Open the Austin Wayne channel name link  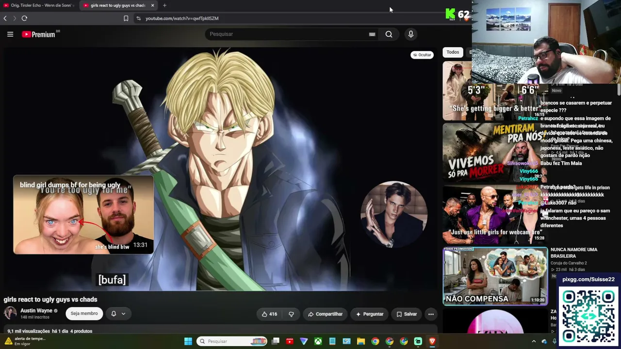click(x=36, y=311)
